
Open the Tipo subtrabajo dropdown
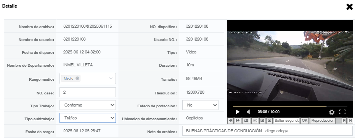tap(88, 118)
